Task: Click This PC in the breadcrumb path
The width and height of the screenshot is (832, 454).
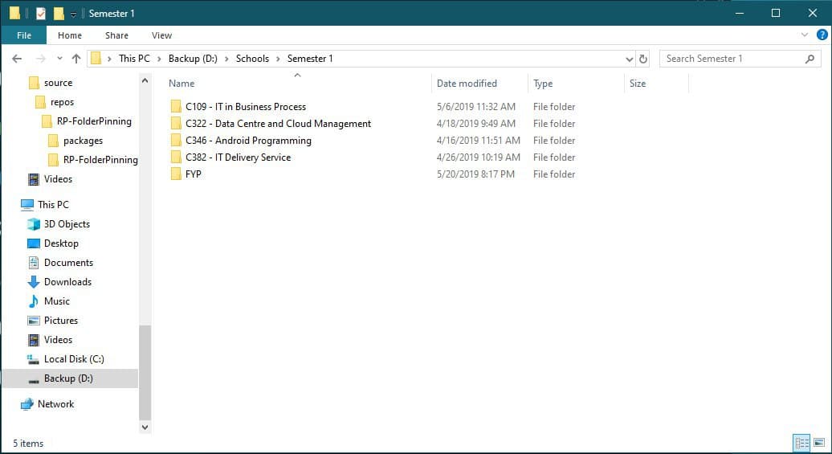Action: (134, 59)
